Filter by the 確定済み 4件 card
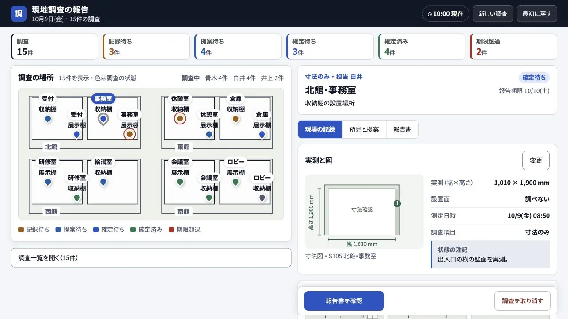The image size is (568, 319). point(422,47)
